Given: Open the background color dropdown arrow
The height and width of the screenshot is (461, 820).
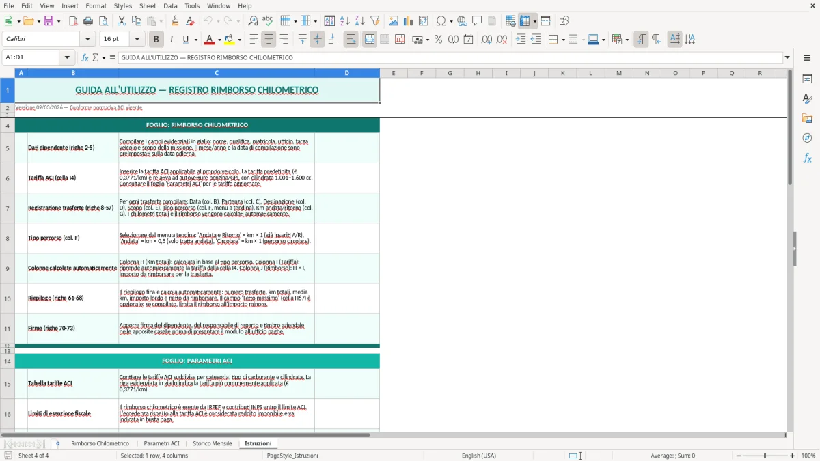Looking at the screenshot, I should [x=239, y=40].
